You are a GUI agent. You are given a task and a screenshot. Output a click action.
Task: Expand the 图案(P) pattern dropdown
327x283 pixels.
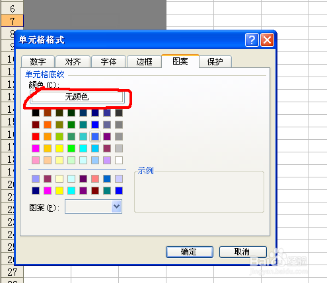pos(116,206)
